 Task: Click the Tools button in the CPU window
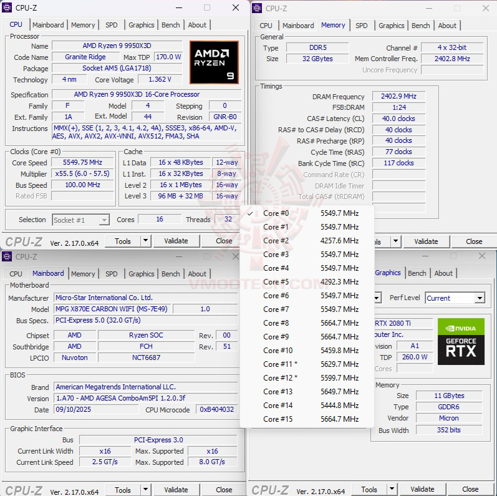[x=123, y=241]
